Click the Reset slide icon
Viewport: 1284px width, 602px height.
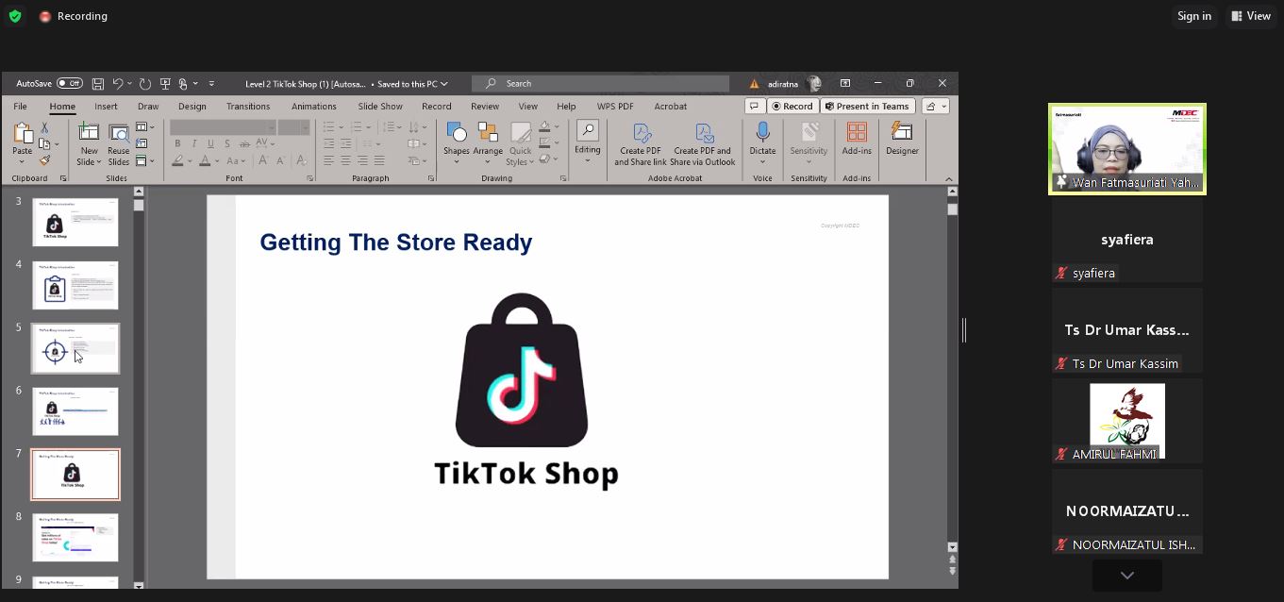pyautogui.click(x=142, y=143)
